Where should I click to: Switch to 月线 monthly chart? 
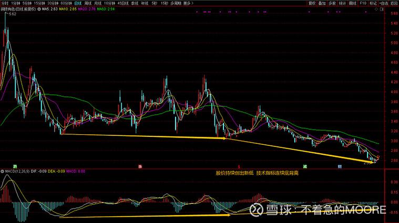[x=98, y=3]
